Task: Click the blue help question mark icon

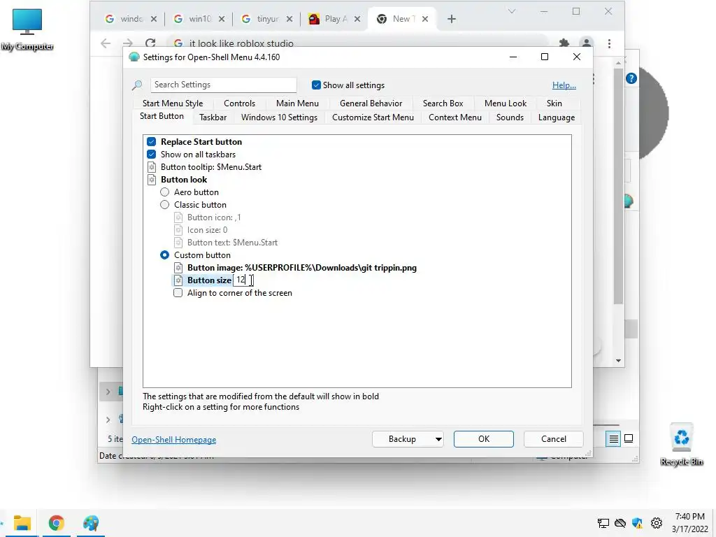Action: [631, 78]
